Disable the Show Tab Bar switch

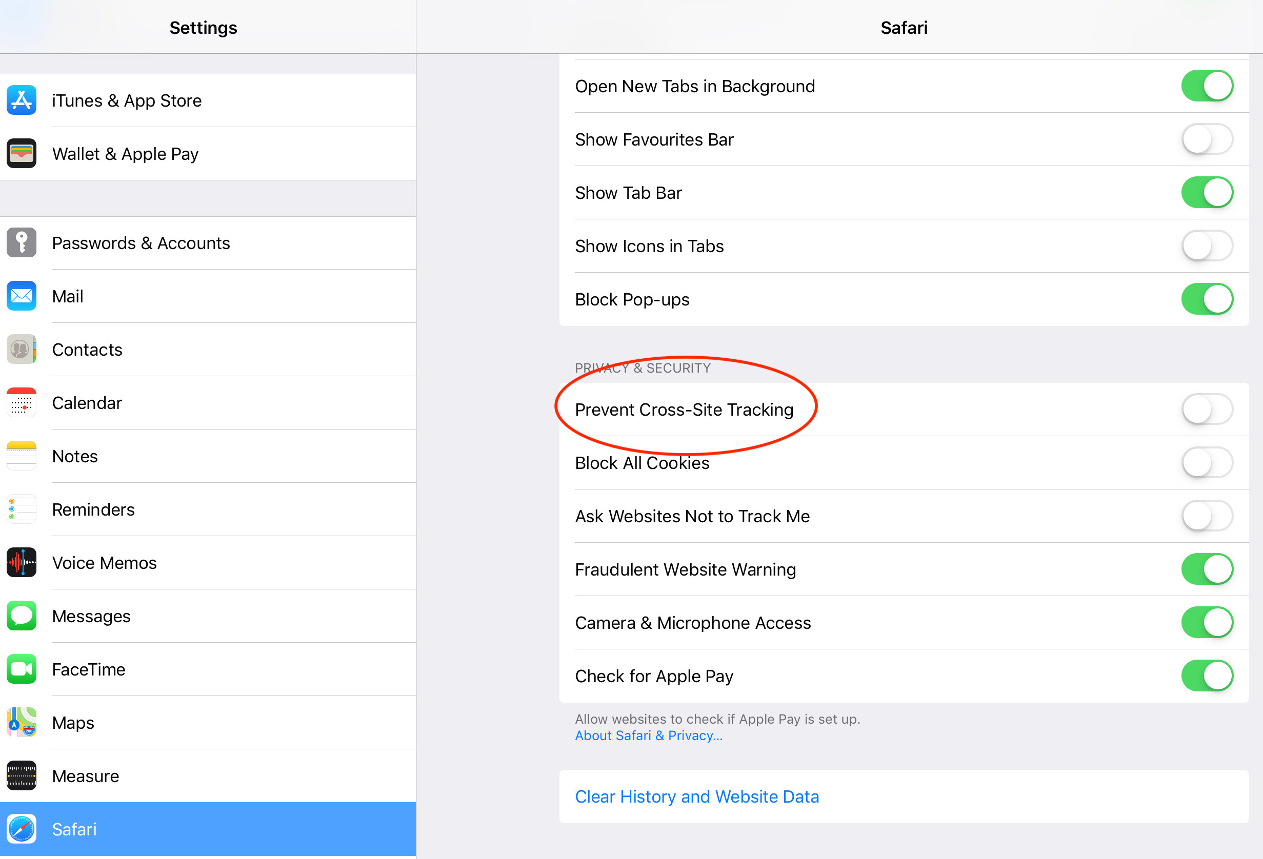pyautogui.click(x=1207, y=192)
